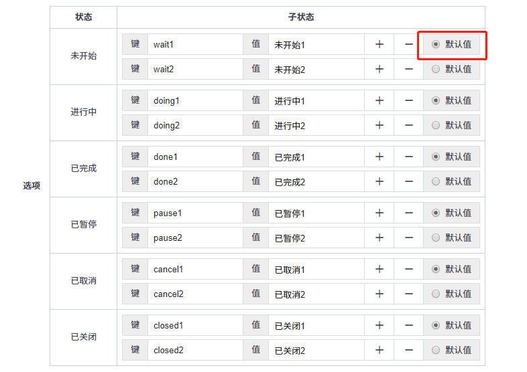The width and height of the screenshot is (527, 372).
Task: Click the cancel1 key text box
Action: (x=194, y=269)
